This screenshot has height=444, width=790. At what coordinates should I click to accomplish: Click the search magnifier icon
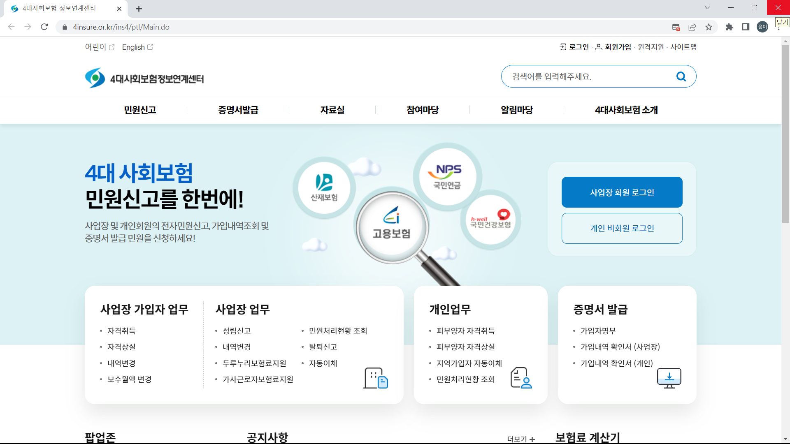(681, 76)
